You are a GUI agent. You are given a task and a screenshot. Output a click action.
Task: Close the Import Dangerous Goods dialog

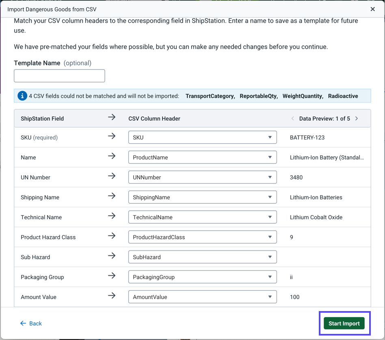372,9
